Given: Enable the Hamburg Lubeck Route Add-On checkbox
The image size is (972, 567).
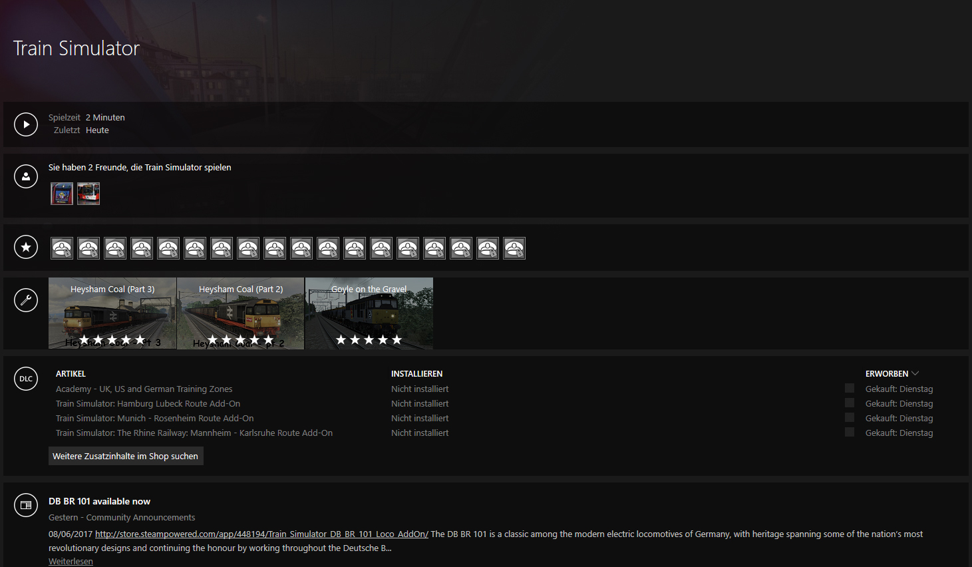Looking at the screenshot, I should (850, 403).
